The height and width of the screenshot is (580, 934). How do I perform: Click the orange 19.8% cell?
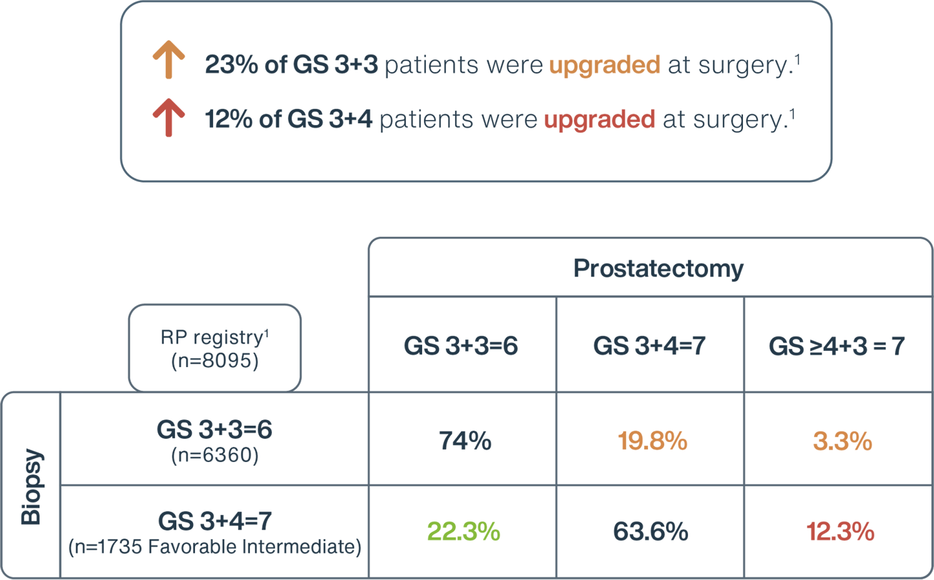652,441
